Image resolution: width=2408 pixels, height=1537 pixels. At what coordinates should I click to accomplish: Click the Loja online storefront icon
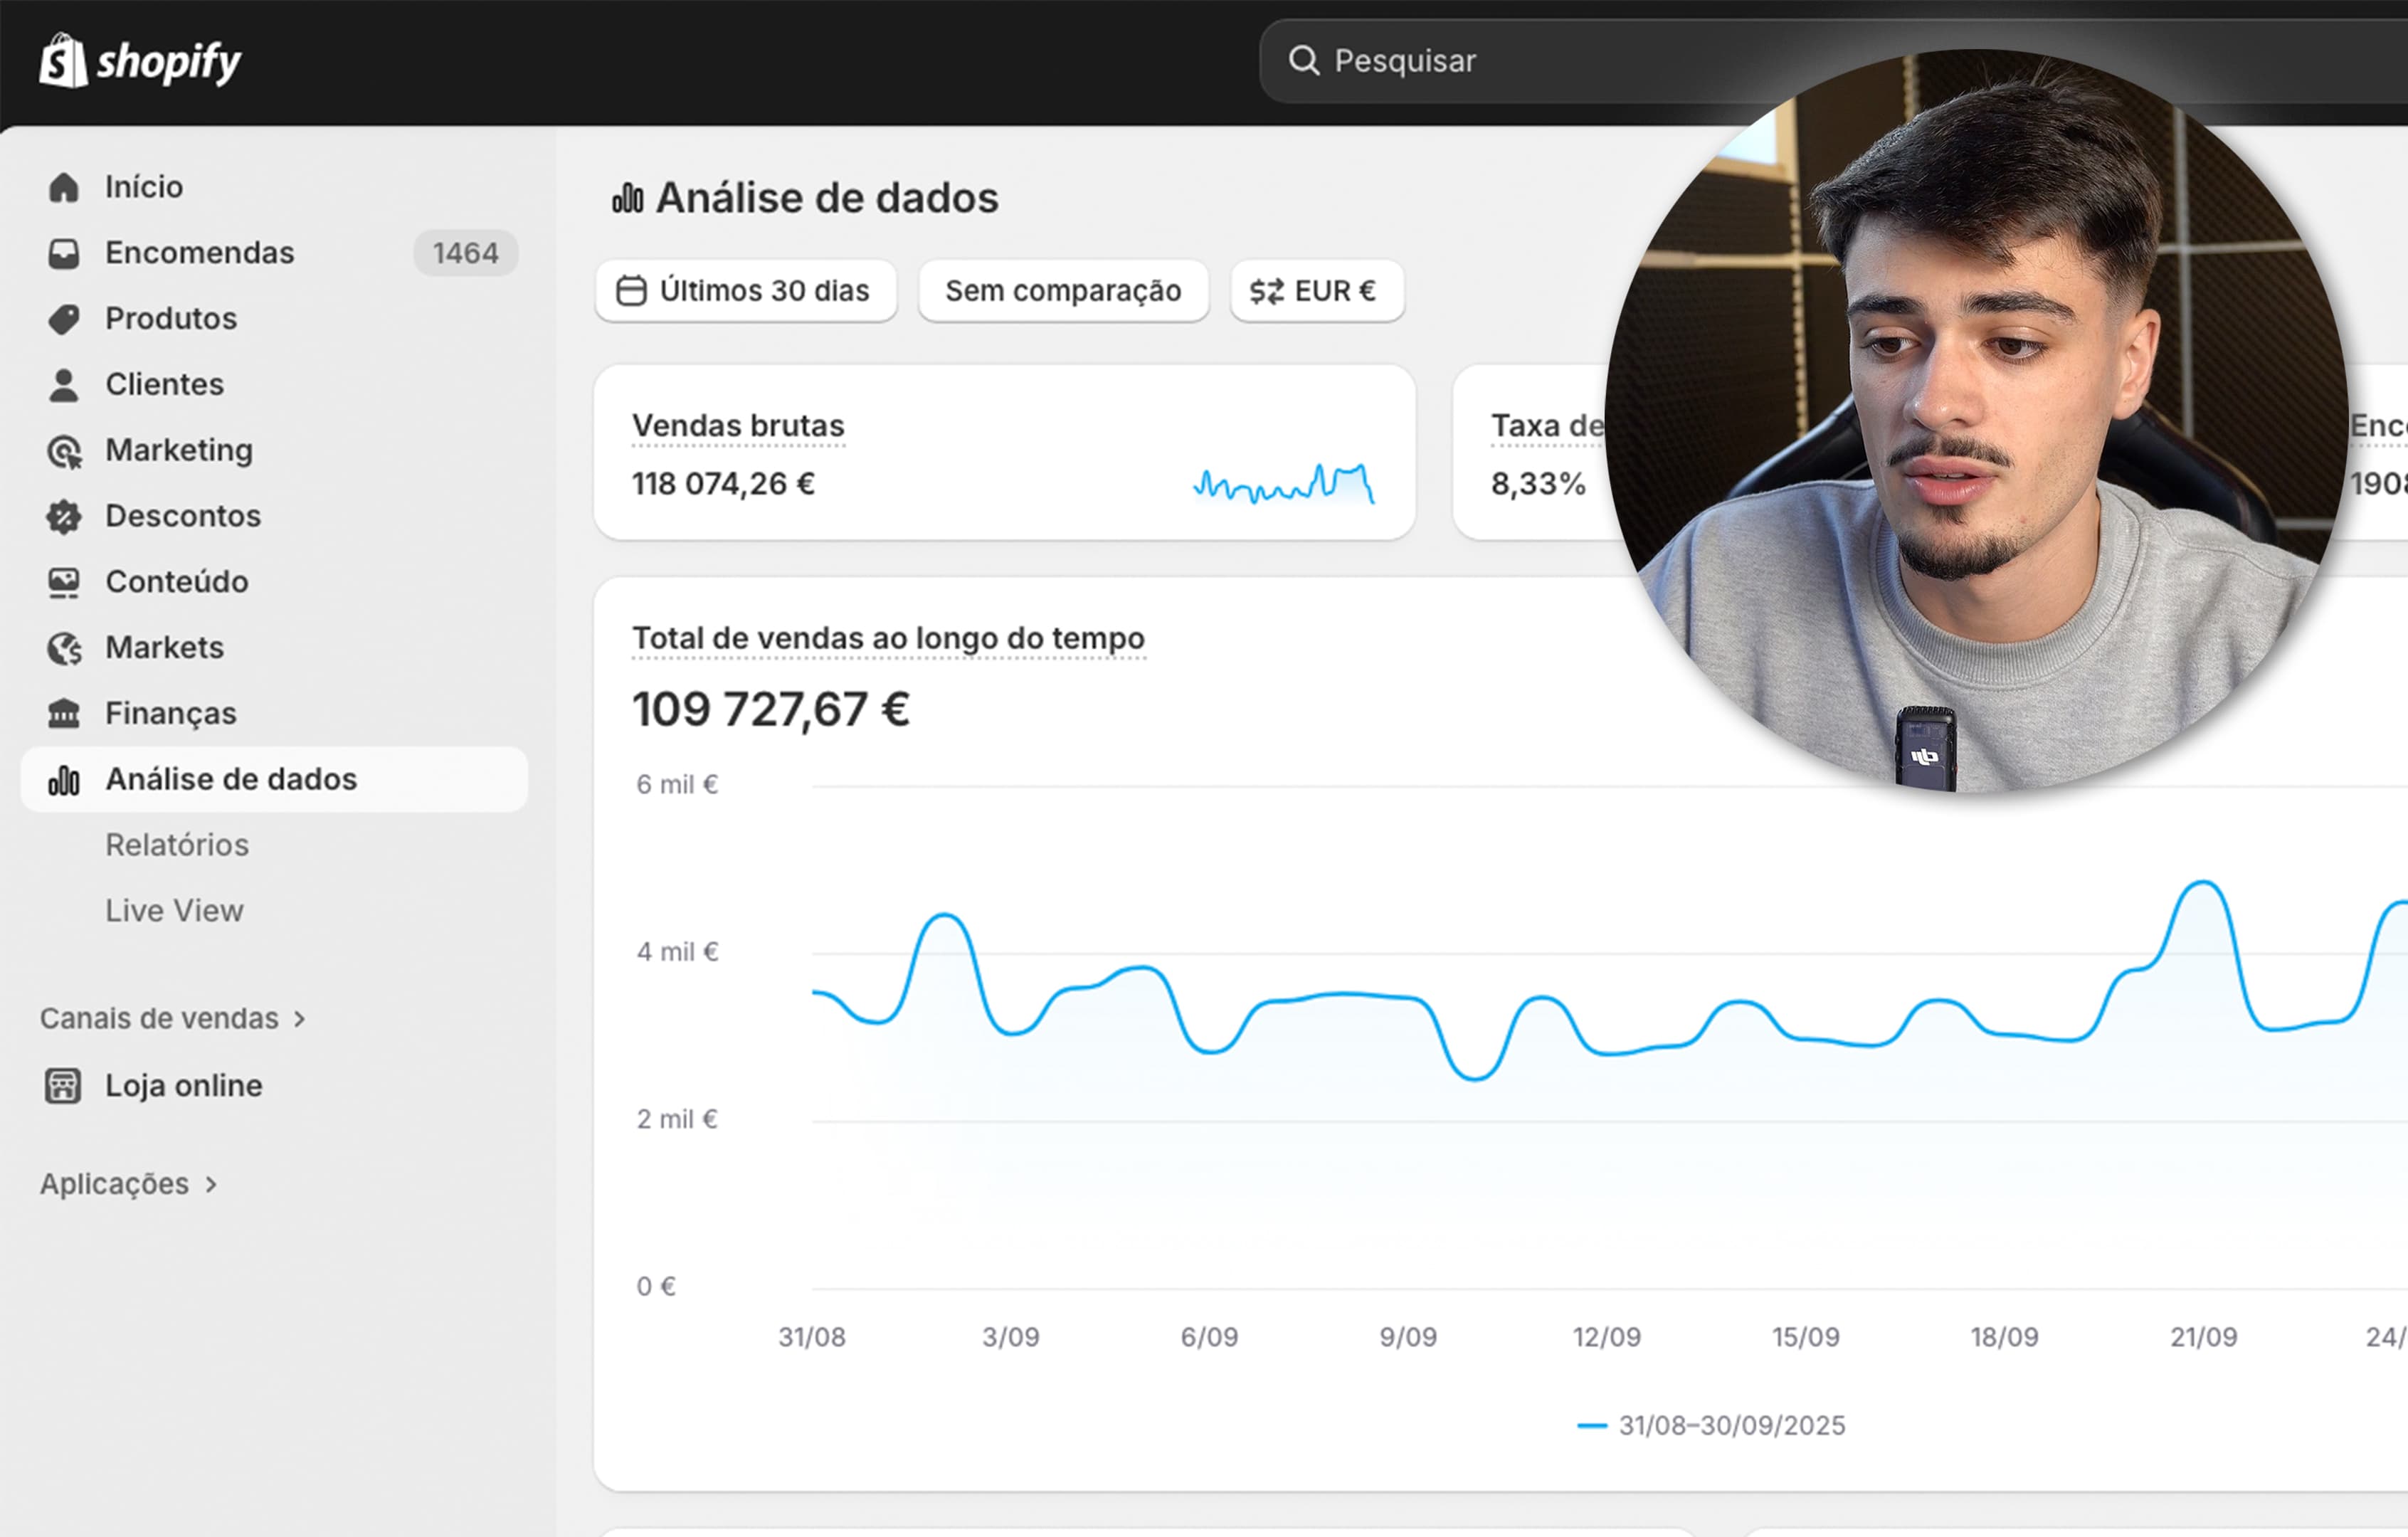click(x=63, y=1085)
